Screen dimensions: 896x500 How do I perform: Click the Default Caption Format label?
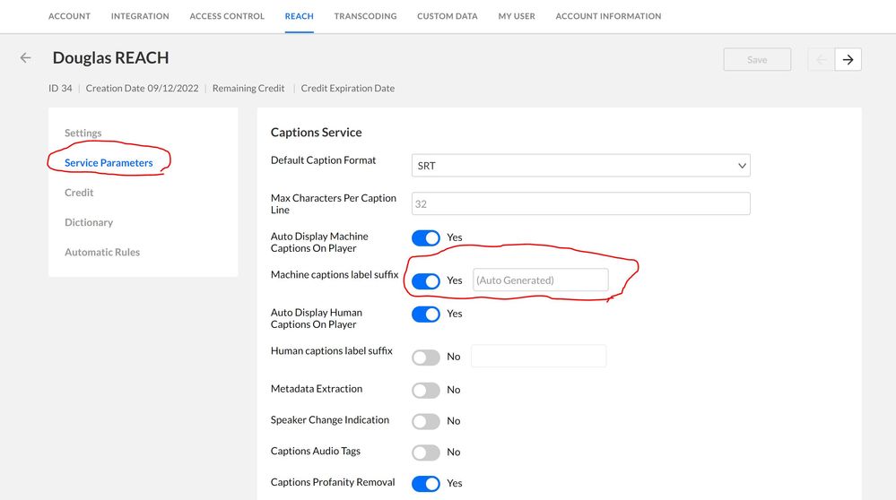click(x=324, y=160)
